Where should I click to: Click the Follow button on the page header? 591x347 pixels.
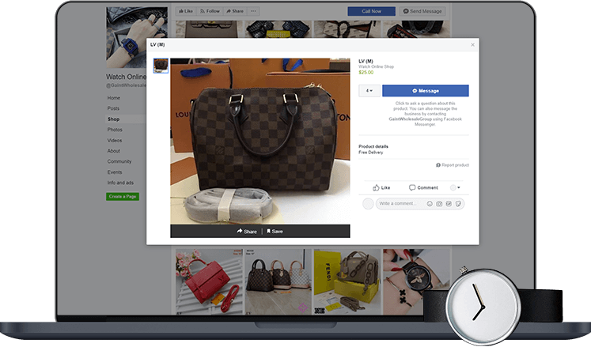pyautogui.click(x=210, y=11)
